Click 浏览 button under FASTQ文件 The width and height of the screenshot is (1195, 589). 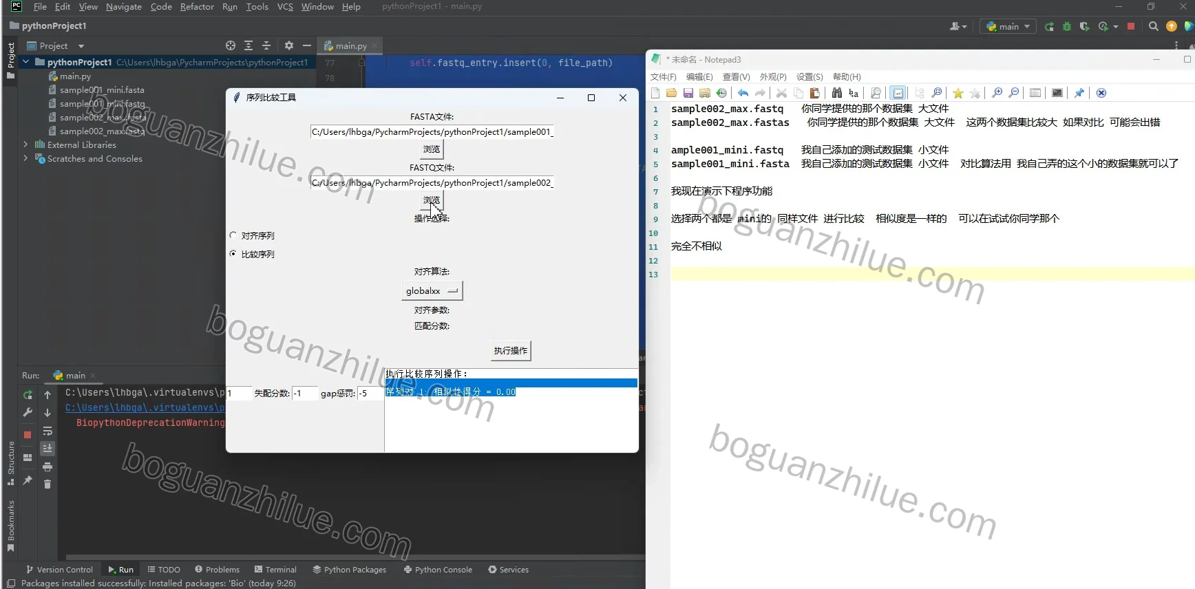tap(432, 200)
